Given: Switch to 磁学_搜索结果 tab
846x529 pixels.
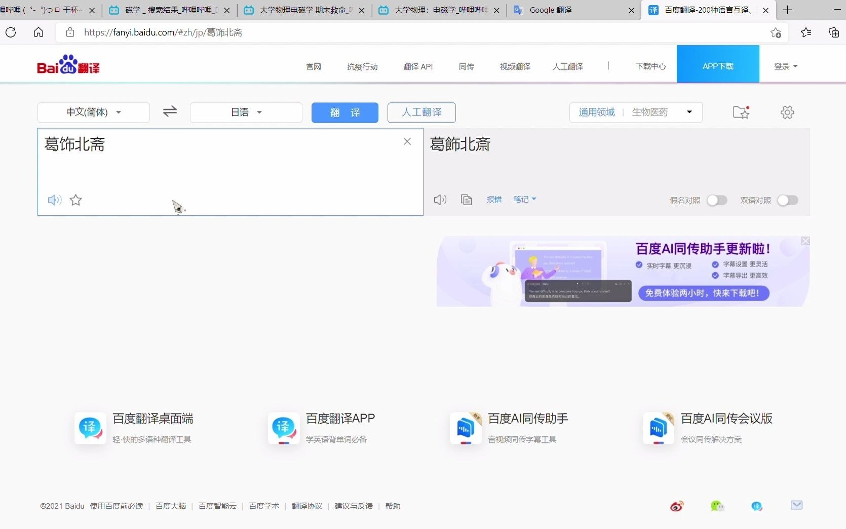Looking at the screenshot, I should point(171,10).
